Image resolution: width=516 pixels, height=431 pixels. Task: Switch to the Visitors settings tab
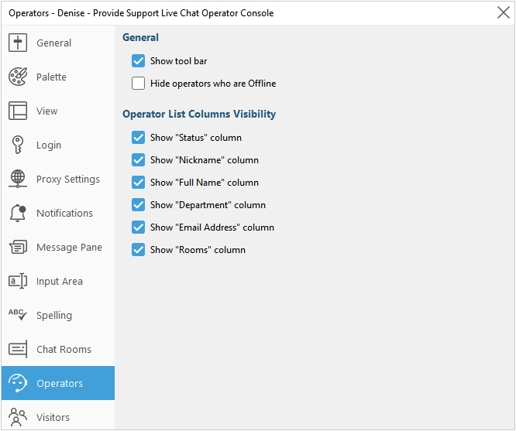53,417
